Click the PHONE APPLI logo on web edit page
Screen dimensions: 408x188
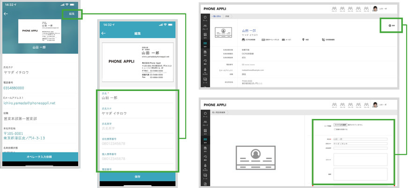point(215,105)
